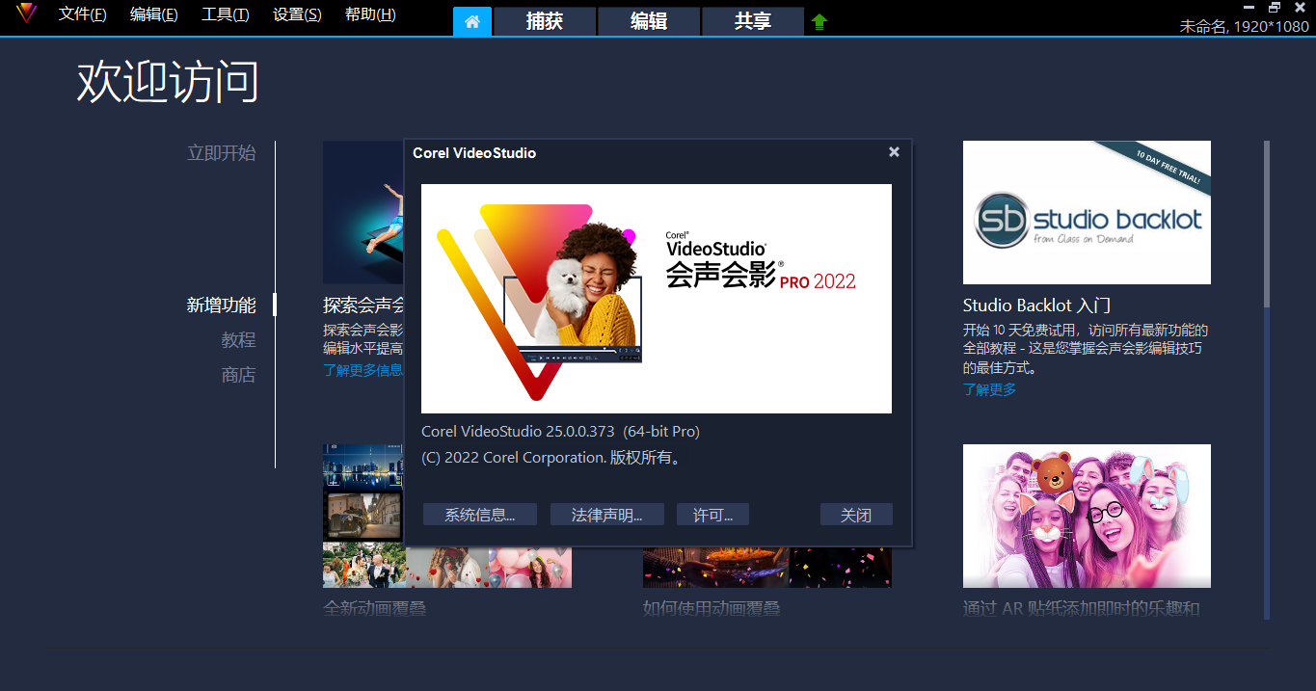The height and width of the screenshot is (691, 1316).
Task: Switch to the 捕获 tab
Action: 545,21
